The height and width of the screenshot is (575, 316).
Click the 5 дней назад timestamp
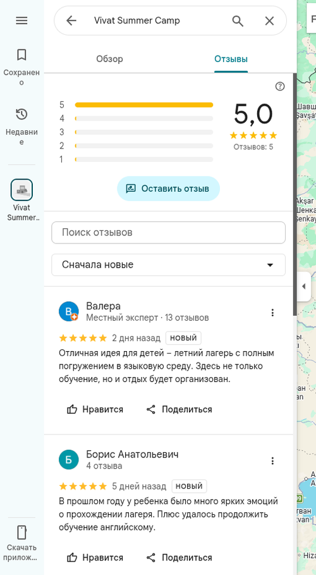pyautogui.click(x=139, y=486)
